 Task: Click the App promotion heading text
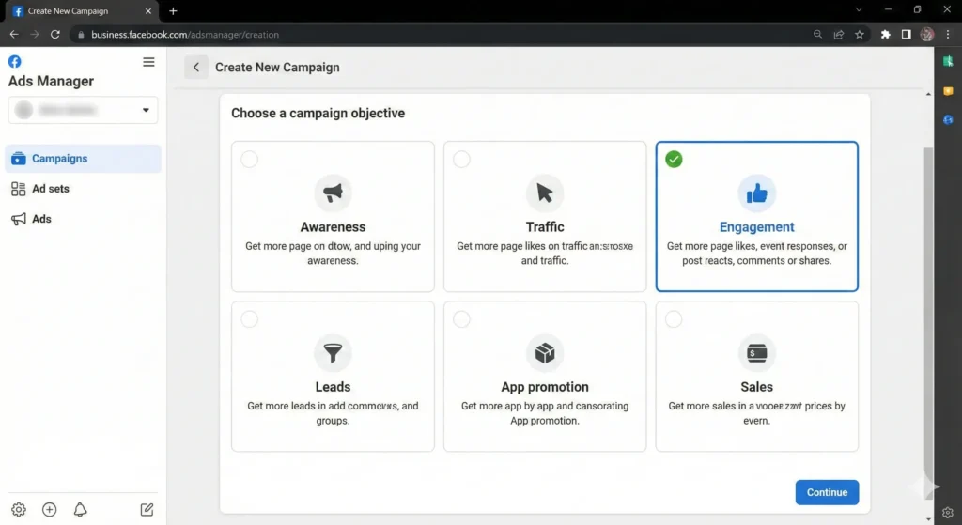545,387
